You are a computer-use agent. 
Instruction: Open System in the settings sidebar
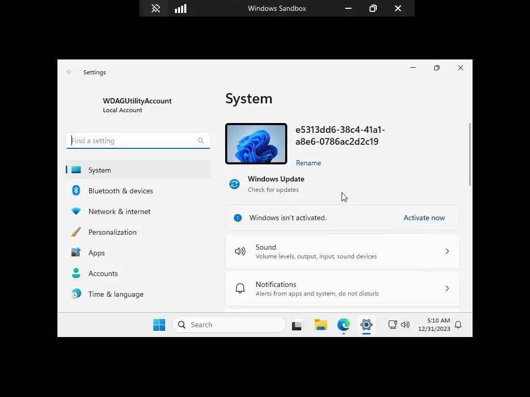pyautogui.click(x=138, y=170)
